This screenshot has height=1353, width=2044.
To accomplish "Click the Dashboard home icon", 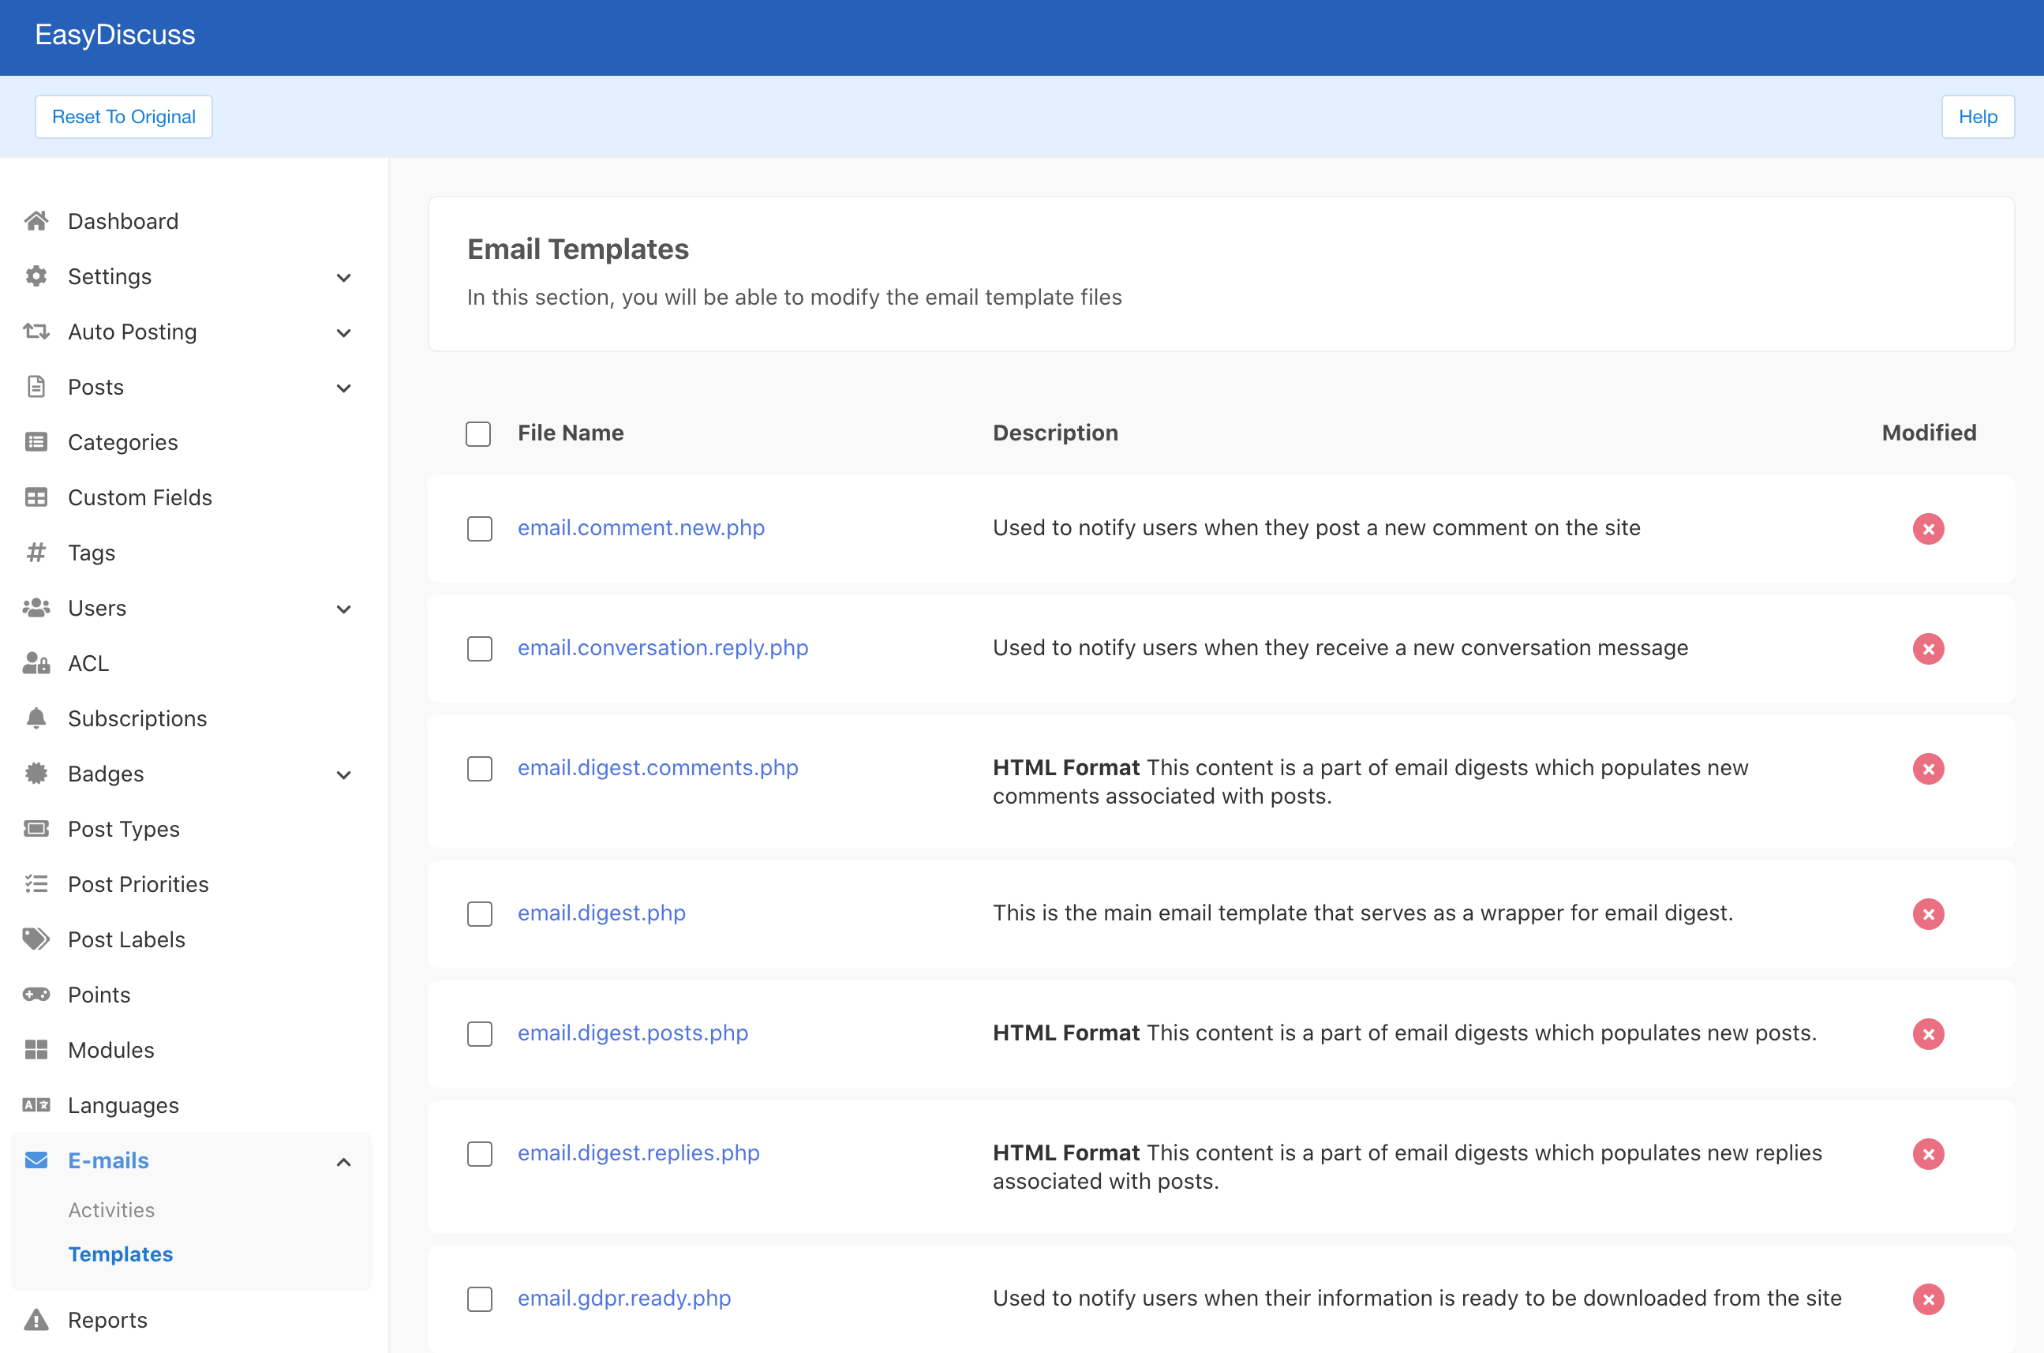I will [x=36, y=221].
